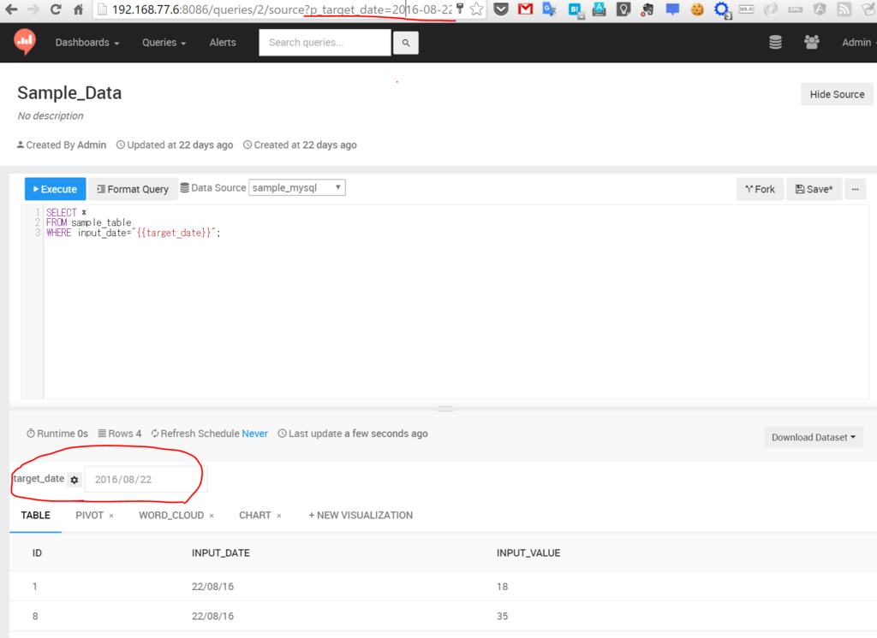This screenshot has width=877, height=638.
Task: Open data sources database icon
Action: pyautogui.click(x=775, y=43)
